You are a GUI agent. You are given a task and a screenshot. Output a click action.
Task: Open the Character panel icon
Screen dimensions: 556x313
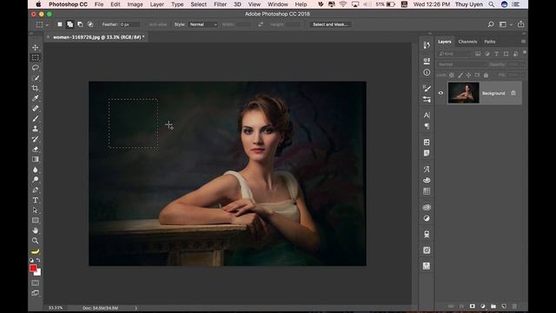coord(427,115)
